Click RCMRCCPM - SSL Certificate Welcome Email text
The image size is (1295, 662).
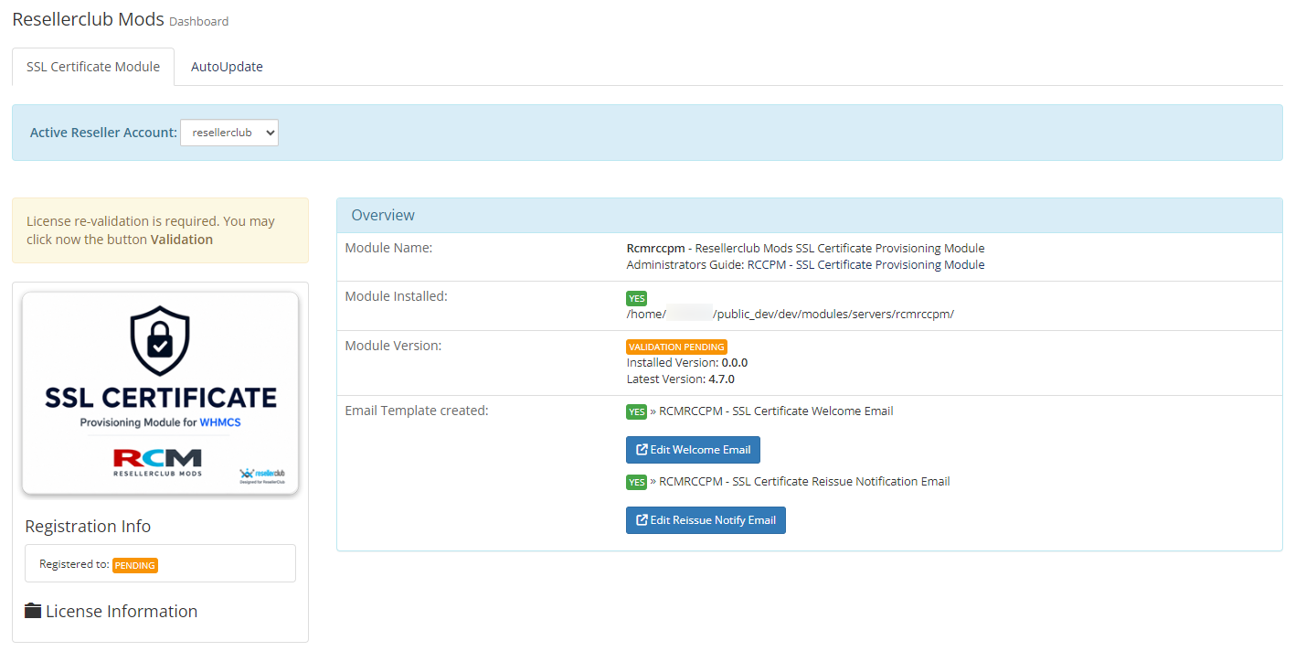tap(776, 411)
